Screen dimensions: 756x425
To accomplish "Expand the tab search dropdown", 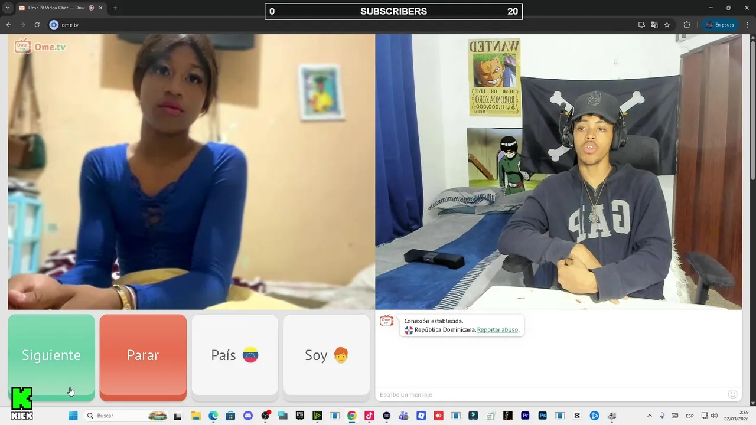I will click(8, 8).
